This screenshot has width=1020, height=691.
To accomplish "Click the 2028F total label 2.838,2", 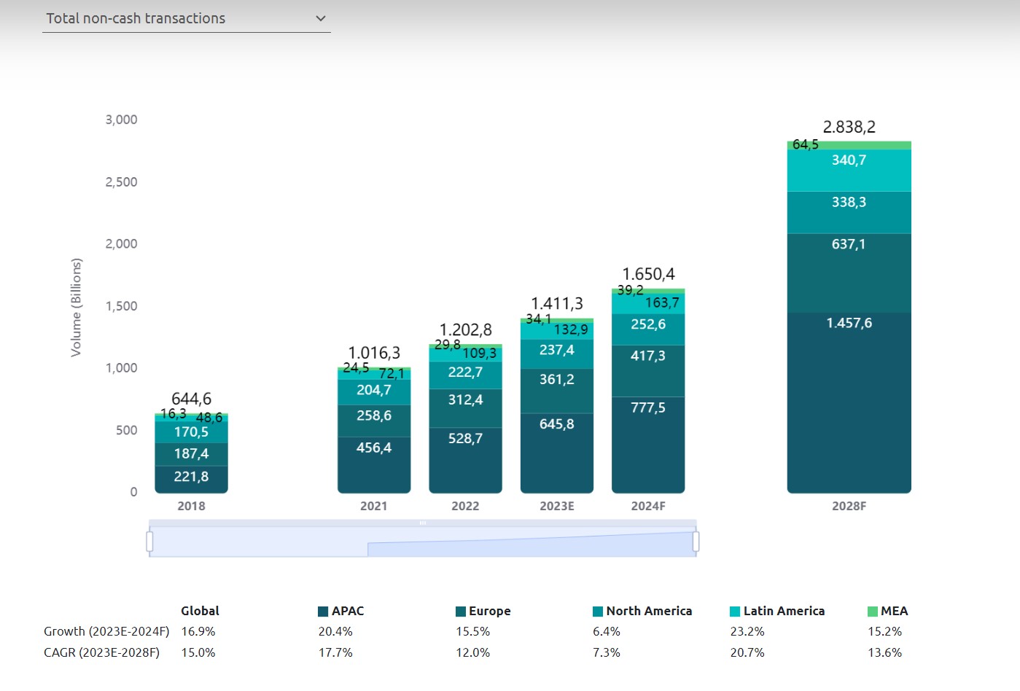I will pyautogui.click(x=849, y=127).
